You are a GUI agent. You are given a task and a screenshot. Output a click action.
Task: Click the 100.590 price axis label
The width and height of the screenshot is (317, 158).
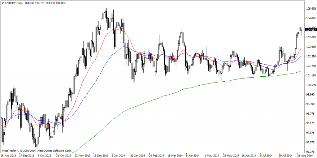click(310, 85)
